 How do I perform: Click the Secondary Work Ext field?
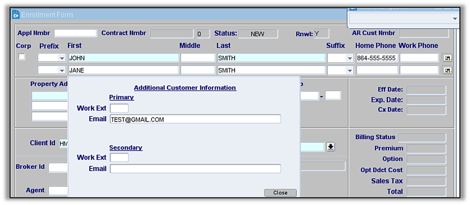[119, 158]
